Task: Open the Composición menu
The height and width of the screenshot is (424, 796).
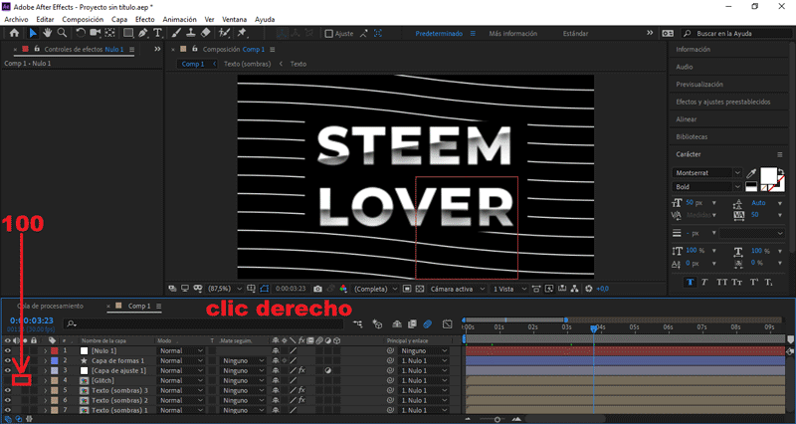Action: click(82, 19)
